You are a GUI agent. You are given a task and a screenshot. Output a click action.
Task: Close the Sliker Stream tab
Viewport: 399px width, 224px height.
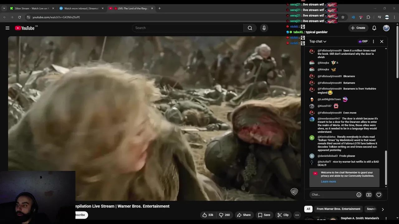point(53,8)
